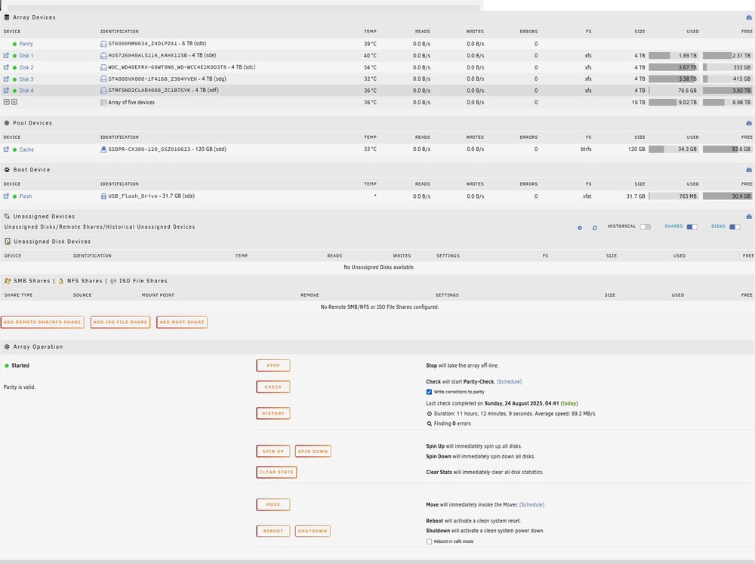Open the Disk 4 device settings
This screenshot has height=564, width=755.
pyautogui.click(x=26, y=91)
